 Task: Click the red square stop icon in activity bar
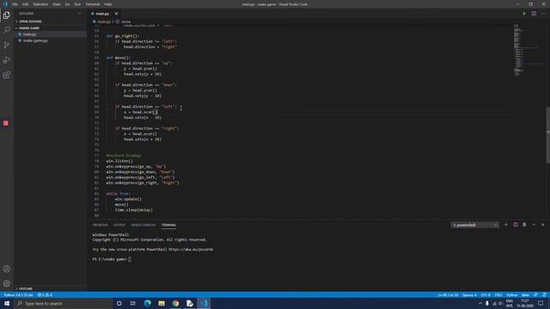(x=6, y=124)
